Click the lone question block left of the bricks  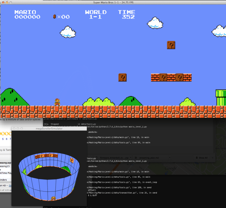click(x=122, y=77)
